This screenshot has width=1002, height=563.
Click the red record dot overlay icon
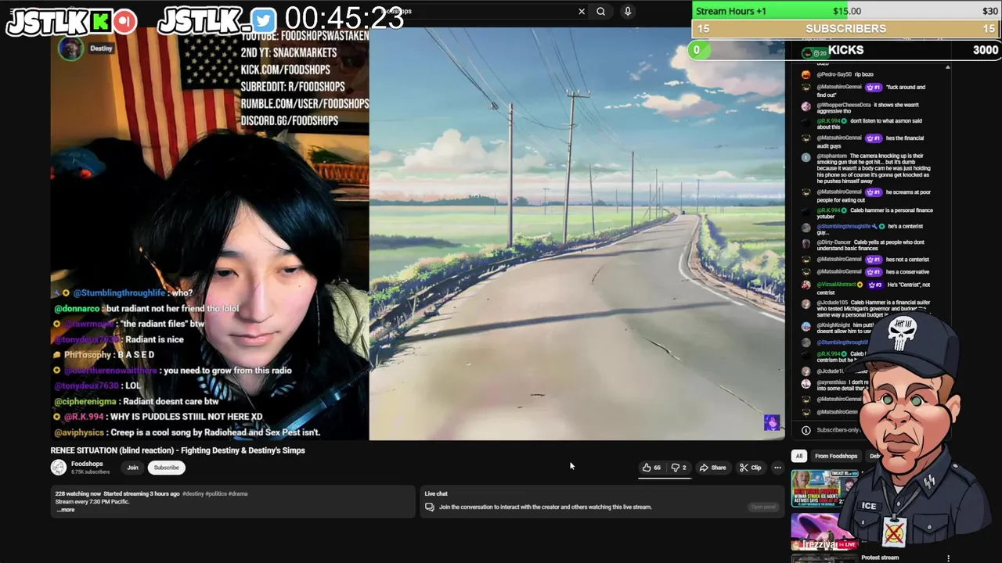point(124,21)
